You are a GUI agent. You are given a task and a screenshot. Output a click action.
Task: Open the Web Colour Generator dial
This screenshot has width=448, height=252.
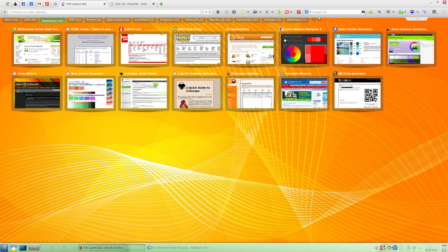[90, 93]
